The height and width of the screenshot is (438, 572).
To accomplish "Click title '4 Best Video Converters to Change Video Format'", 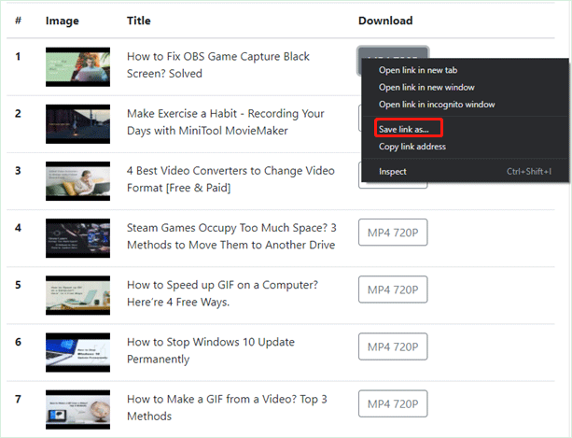I will (x=230, y=179).
